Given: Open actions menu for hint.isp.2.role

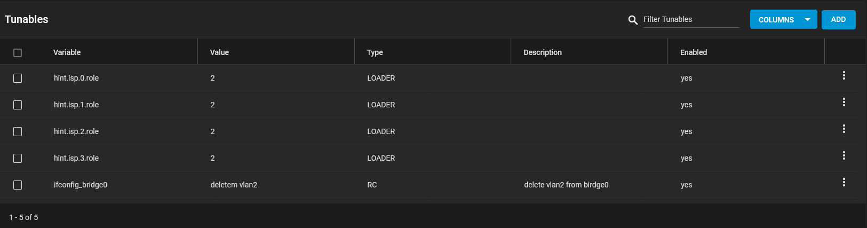Looking at the screenshot, I should pos(844,129).
